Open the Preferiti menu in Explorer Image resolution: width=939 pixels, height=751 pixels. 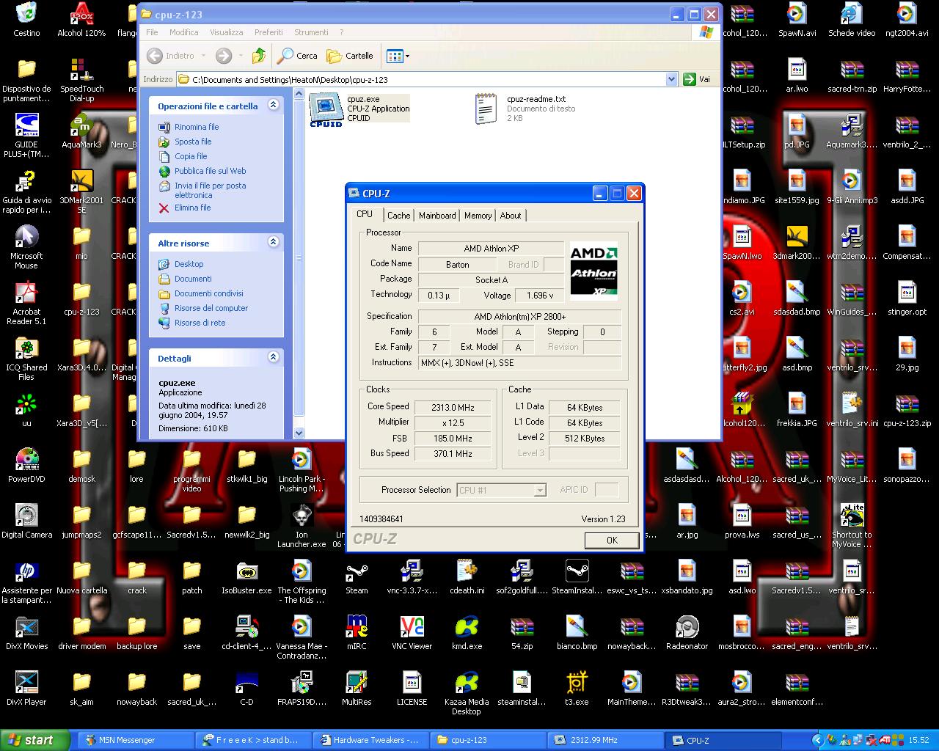click(268, 32)
